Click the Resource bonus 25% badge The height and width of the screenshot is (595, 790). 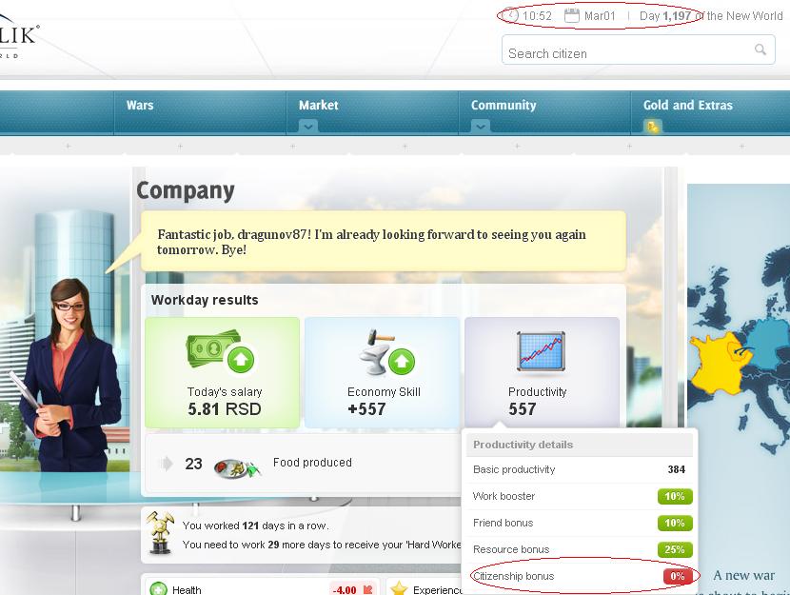pyautogui.click(x=674, y=549)
